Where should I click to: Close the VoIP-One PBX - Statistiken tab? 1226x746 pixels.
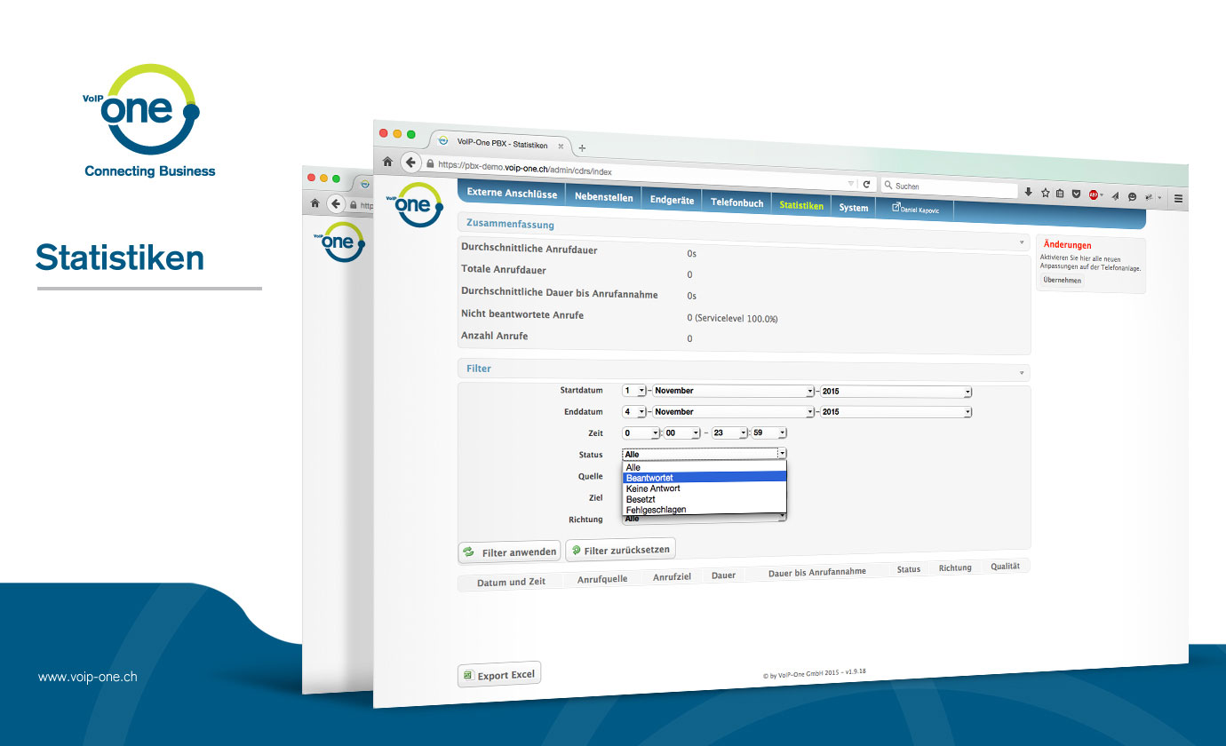pyautogui.click(x=560, y=145)
